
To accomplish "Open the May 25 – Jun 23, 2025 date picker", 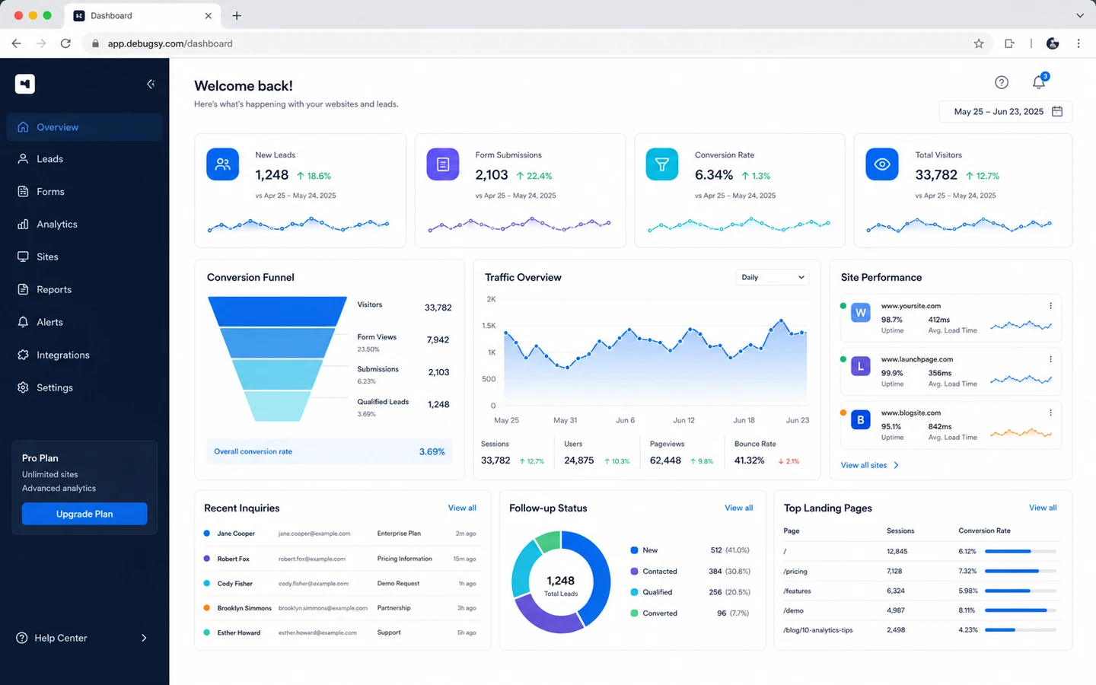I will (x=1005, y=111).
